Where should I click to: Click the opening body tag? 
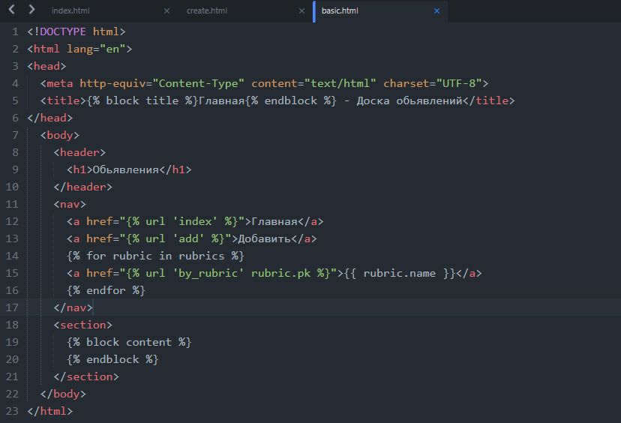coord(60,135)
